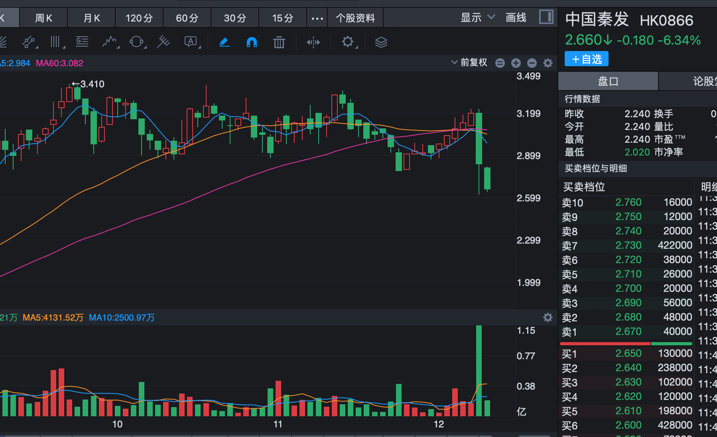
Task: Open the volume panel settings gear
Action: coord(548,317)
